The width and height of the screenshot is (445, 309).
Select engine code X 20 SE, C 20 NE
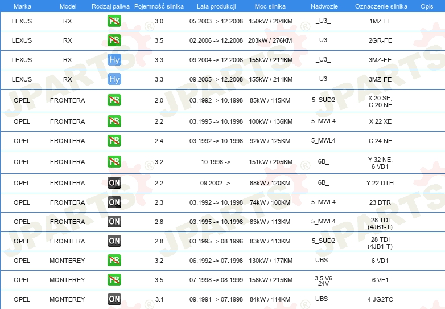[x=380, y=101]
